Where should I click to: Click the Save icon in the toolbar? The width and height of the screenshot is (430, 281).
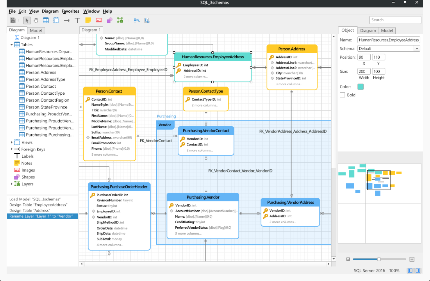13,20
